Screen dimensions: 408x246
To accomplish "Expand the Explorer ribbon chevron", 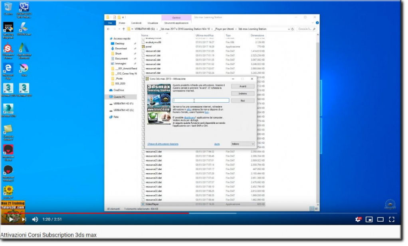I will pyautogui.click(x=313, y=23).
